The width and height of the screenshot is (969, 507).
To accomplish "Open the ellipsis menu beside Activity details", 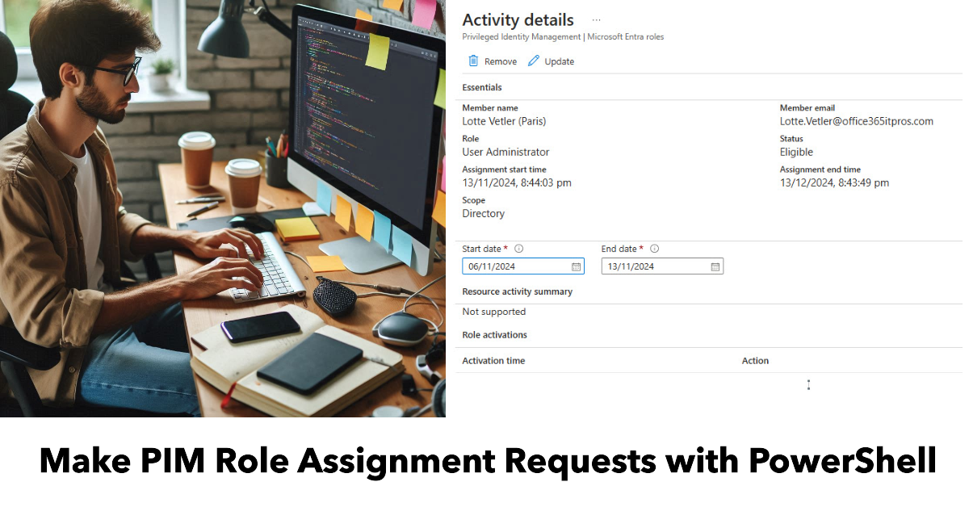I will [x=597, y=19].
